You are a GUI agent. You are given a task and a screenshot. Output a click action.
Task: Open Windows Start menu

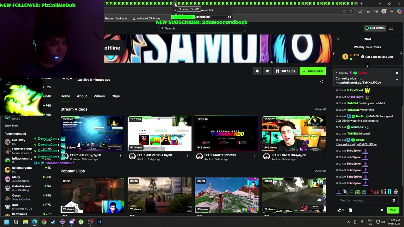pyautogui.click(x=7, y=222)
